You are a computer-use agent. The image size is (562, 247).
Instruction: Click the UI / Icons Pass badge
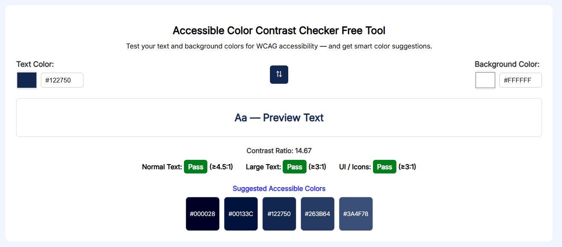coord(384,167)
